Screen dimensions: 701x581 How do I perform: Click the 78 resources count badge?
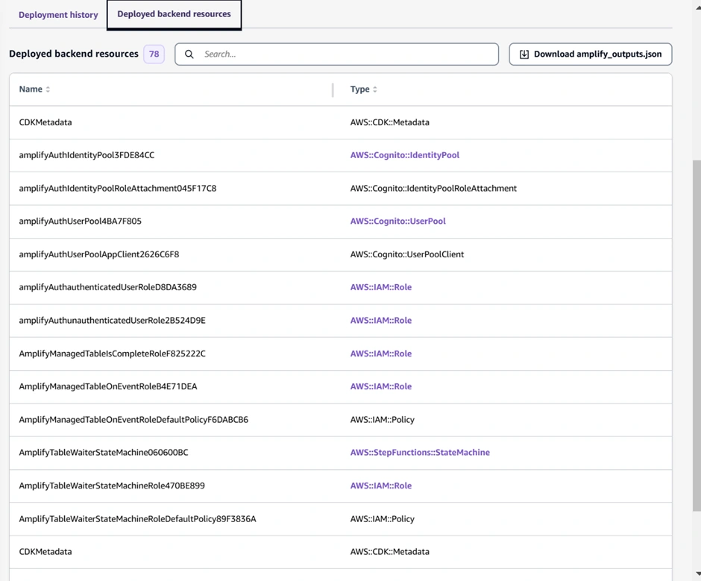154,54
